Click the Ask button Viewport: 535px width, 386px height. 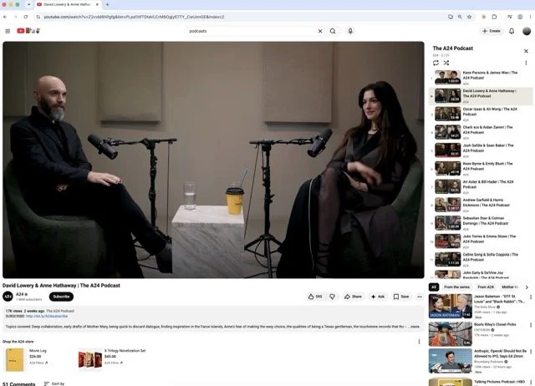[378, 297]
